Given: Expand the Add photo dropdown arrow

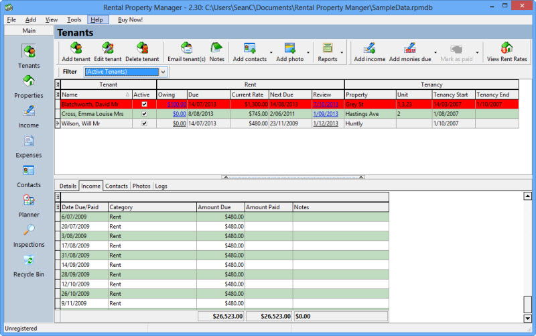Looking at the screenshot, I should [x=308, y=52].
